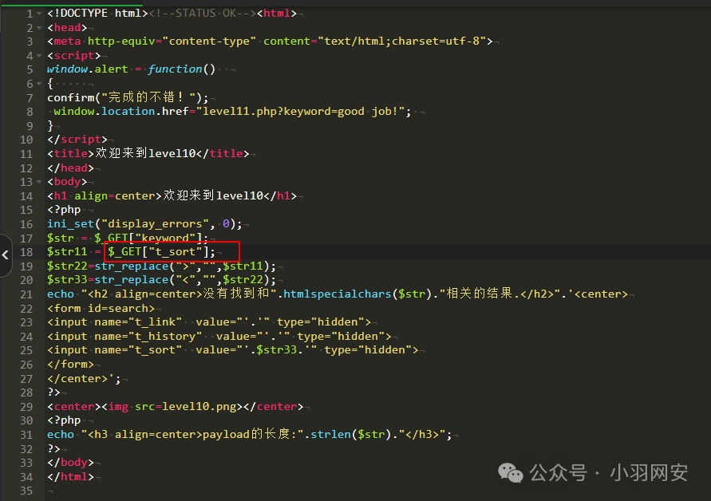Click the opening php tag on line 15
The image size is (711, 501).
coord(64,210)
